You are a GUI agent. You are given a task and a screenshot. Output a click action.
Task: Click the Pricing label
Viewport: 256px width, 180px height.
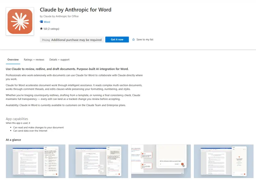click(x=46, y=40)
